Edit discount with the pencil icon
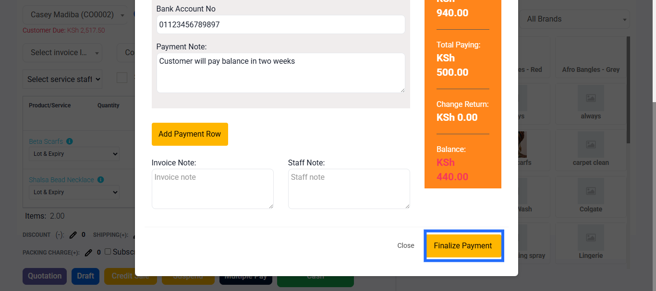Viewport: 656px width, 291px height. [73, 235]
